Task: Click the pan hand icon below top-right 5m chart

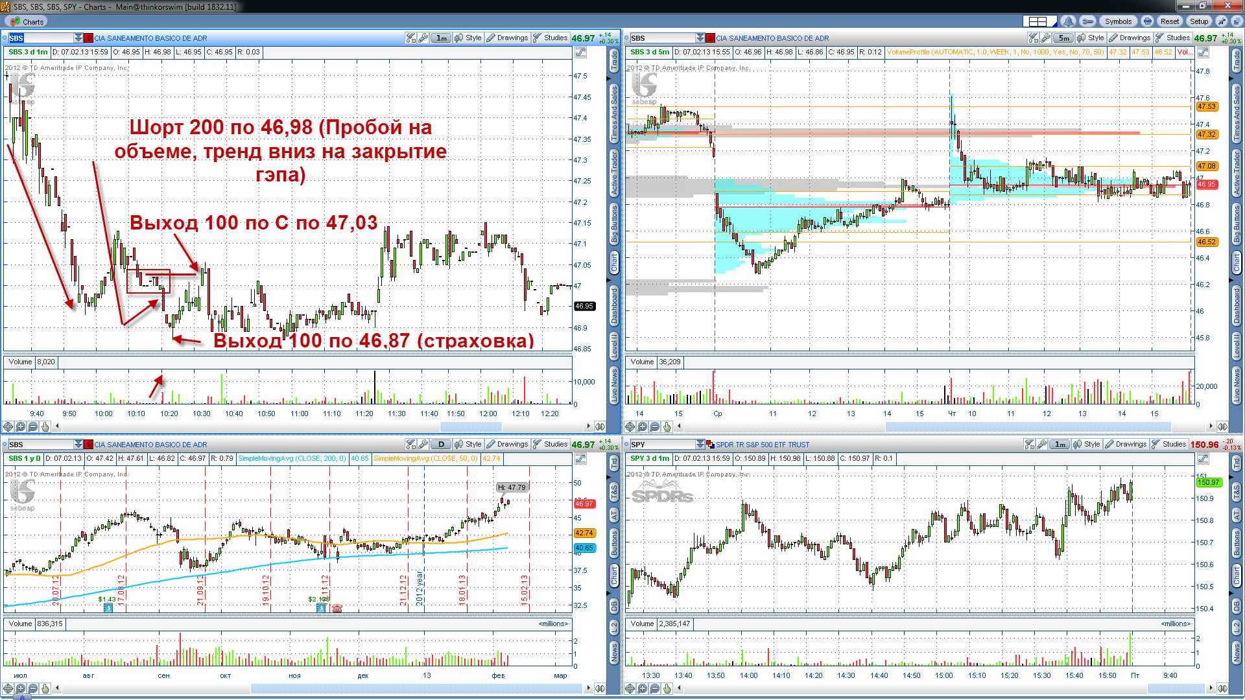Action: tap(667, 426)
